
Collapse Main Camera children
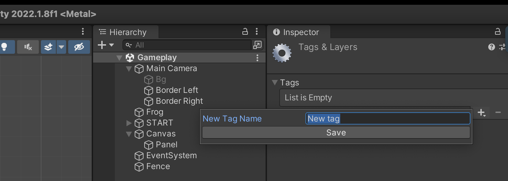[129, 69]
